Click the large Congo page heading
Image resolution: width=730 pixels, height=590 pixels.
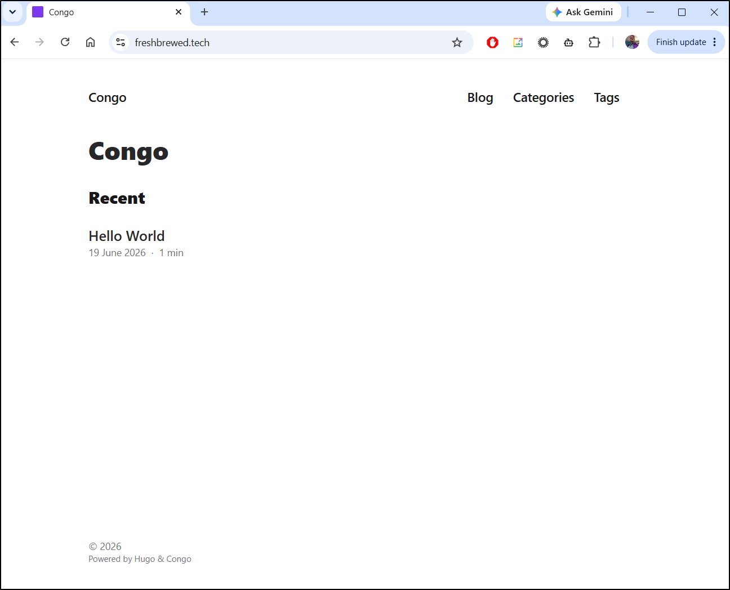[128, 151]
